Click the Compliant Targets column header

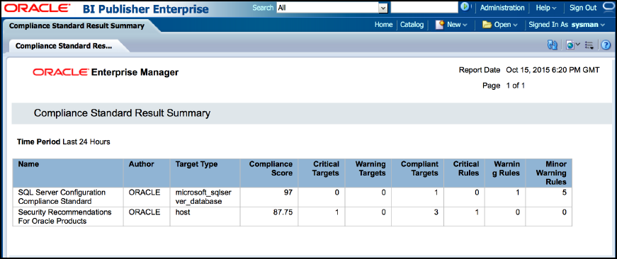coord(417,173)
